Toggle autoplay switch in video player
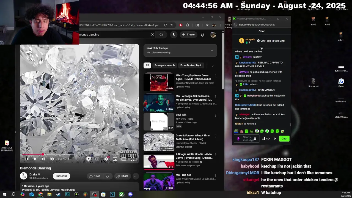 click(89, 159)
